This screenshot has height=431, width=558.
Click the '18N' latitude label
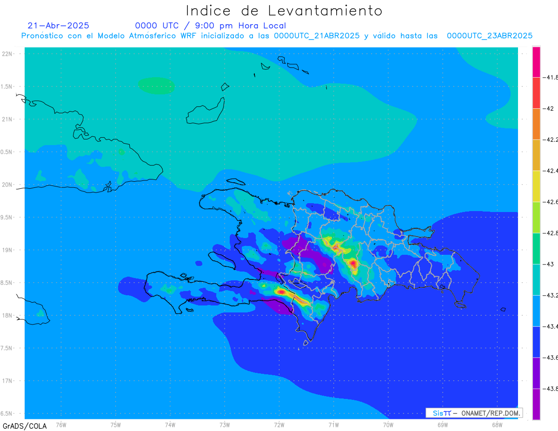coord(7,315)
